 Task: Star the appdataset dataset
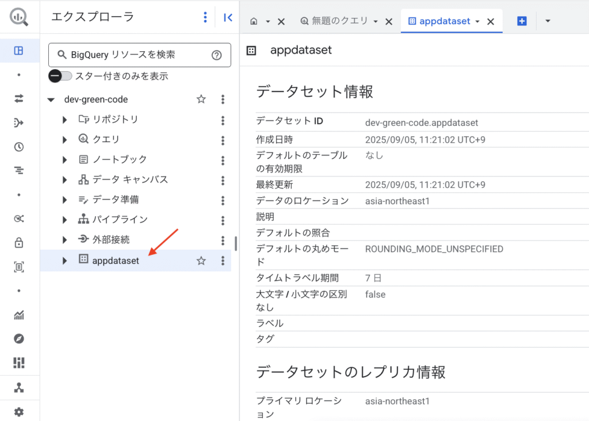tap(201, 261)
